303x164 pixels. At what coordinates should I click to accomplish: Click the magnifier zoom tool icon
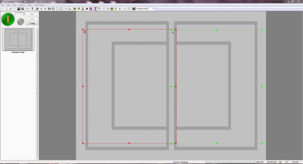[61, 8]
